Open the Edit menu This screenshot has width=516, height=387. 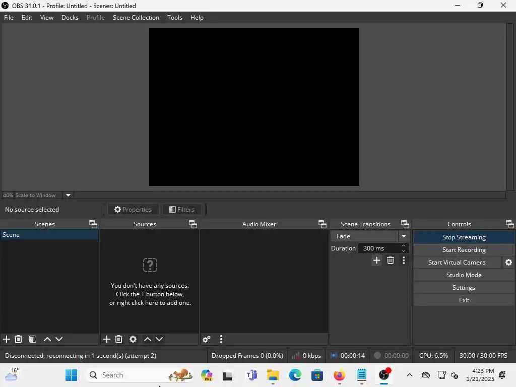(x=27, y=18)
